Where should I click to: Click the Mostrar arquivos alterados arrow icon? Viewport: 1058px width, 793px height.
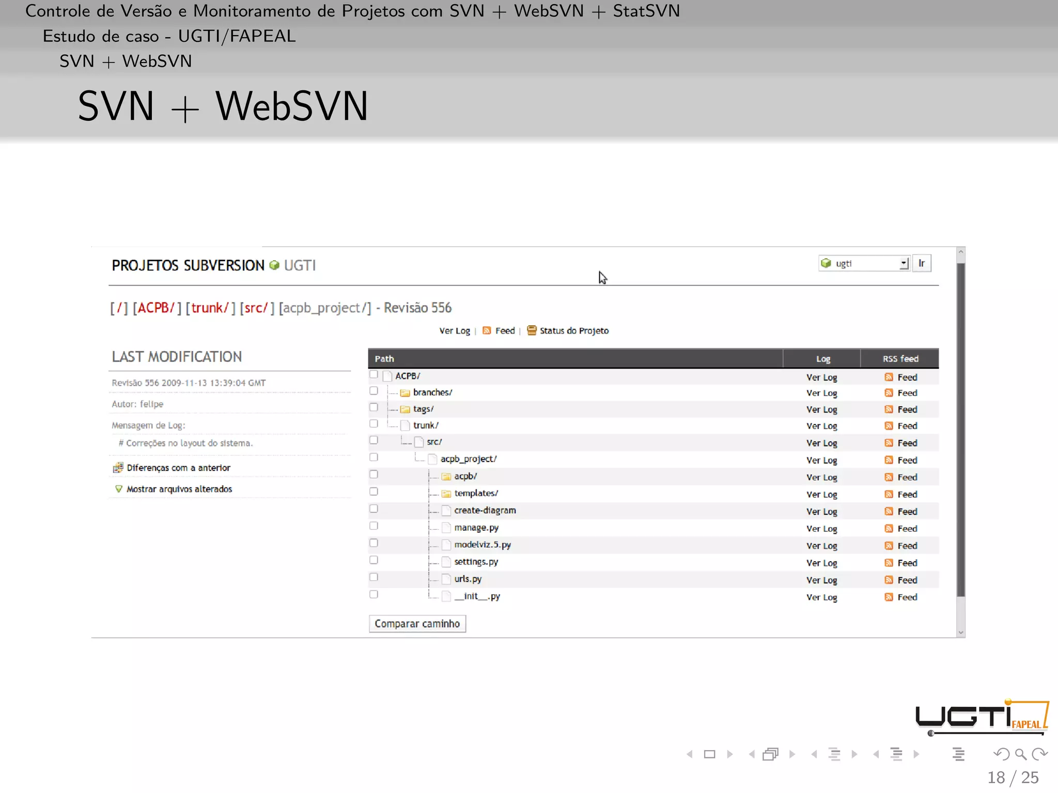tap(119, 489)
